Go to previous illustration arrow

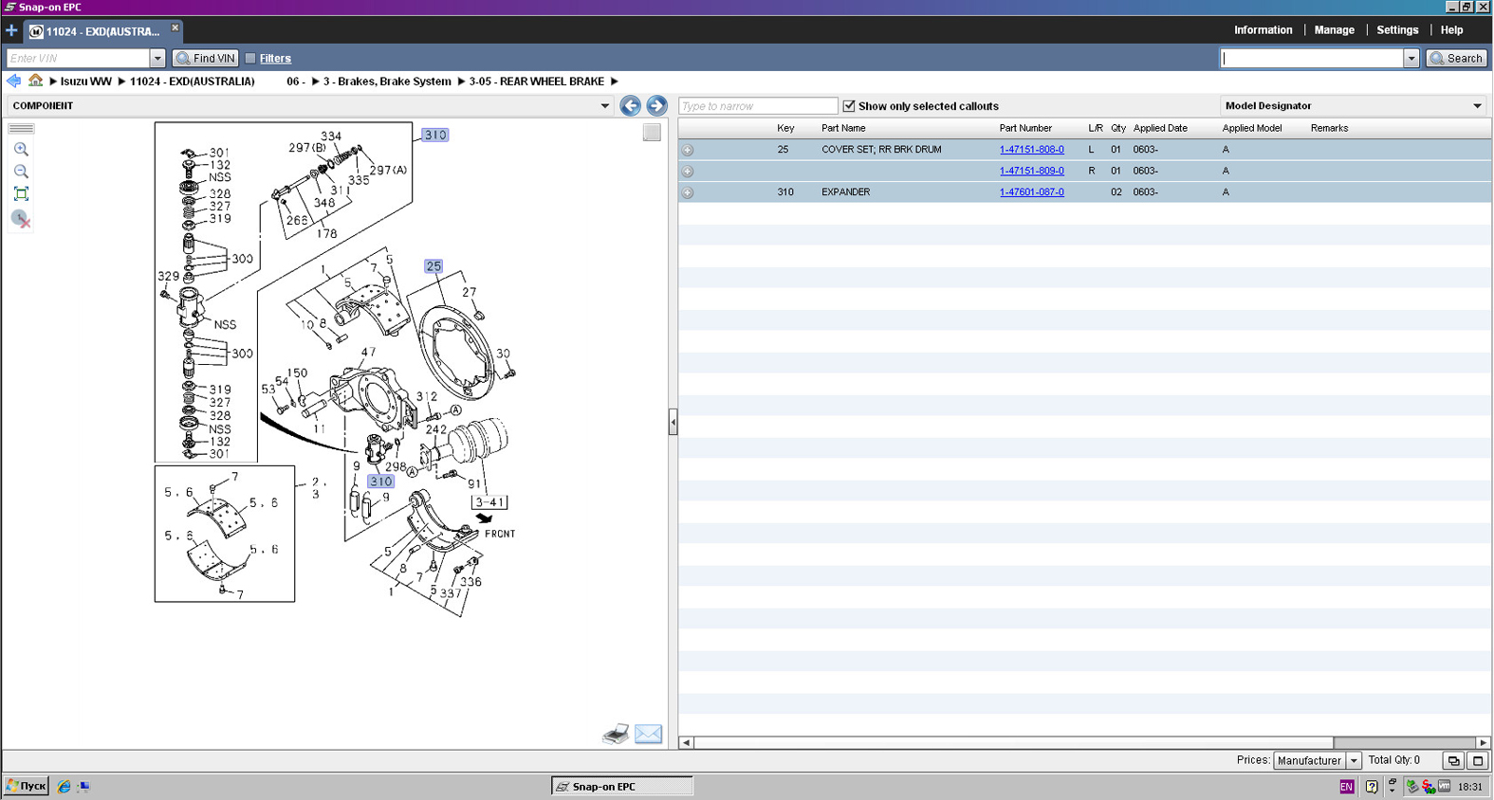tap(630, 106)
